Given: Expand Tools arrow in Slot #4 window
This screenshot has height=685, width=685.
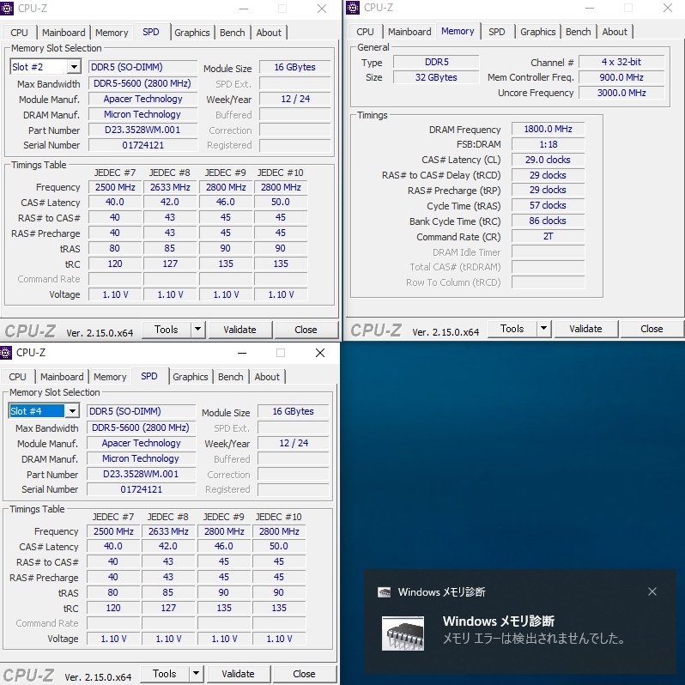Looking at the screenshot, I should pos(197,673).
